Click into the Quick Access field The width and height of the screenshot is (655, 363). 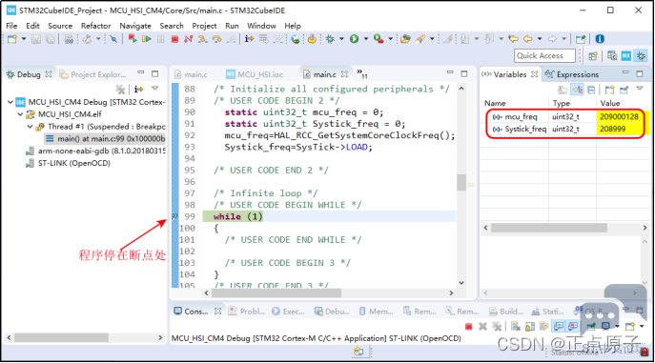(544, 55)
